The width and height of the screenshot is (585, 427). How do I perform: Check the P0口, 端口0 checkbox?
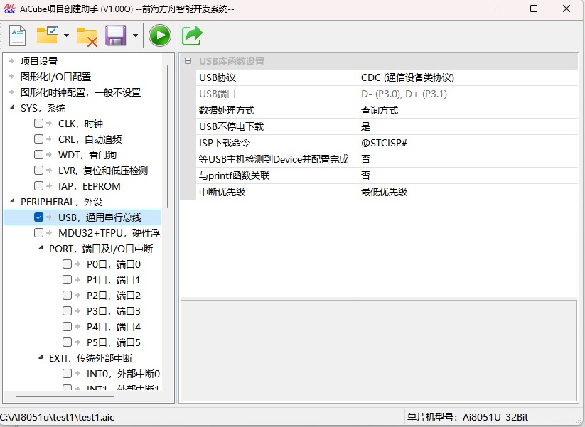(67, 264)
